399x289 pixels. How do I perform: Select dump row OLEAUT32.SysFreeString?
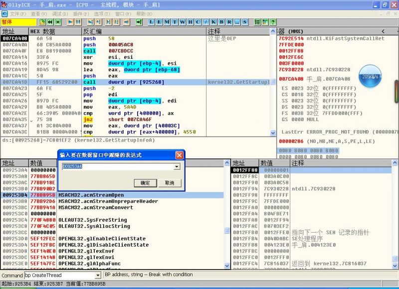[x=112, y=220]
